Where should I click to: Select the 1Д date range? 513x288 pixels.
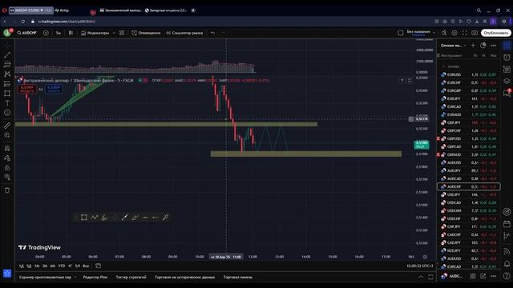pyautogui.click(x=22, y=266)
